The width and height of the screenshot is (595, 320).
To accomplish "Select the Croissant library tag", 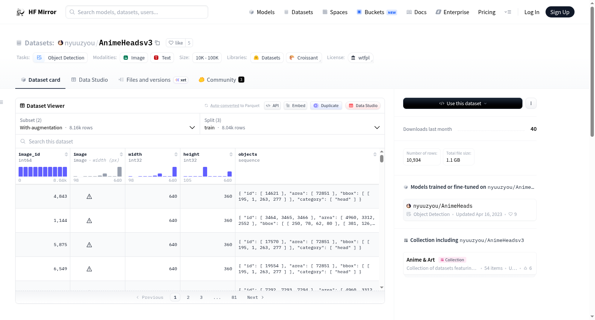I will 304,58.
